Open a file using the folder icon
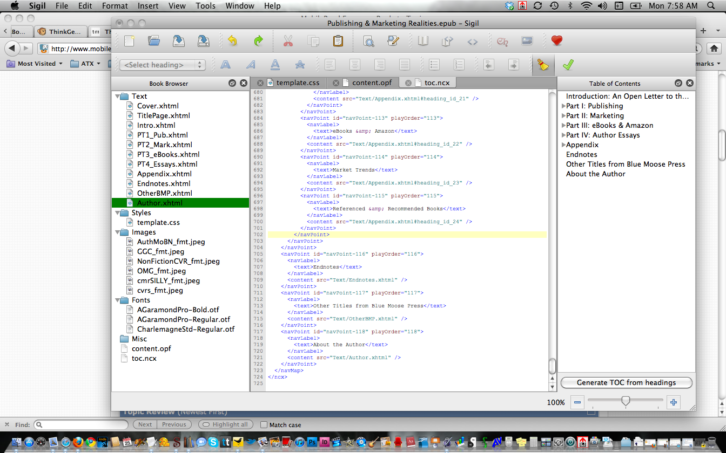This screenshot has width=726, height=453. [154, 41]
